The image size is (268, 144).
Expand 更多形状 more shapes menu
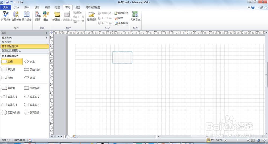click(24, 38)
